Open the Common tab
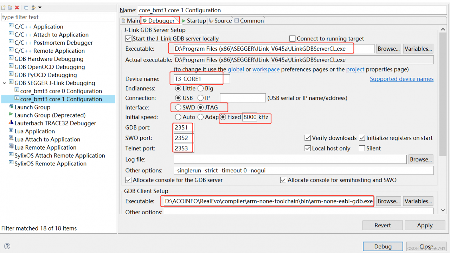This screenshot has height=253, width=450. click(x=249, y=21)
